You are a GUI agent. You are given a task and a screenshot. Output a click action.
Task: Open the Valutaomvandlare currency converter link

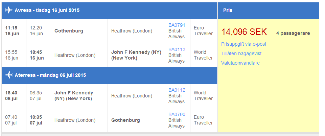(x=240, y=63)
